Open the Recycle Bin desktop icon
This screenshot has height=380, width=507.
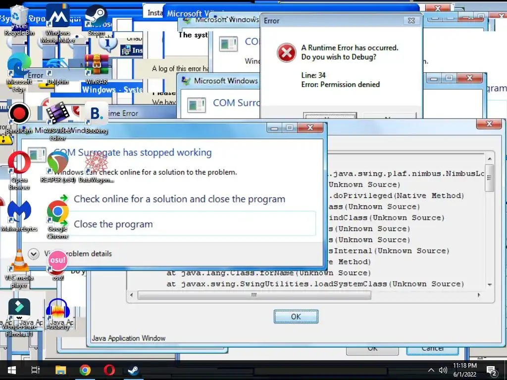click(x=19, y=19)
